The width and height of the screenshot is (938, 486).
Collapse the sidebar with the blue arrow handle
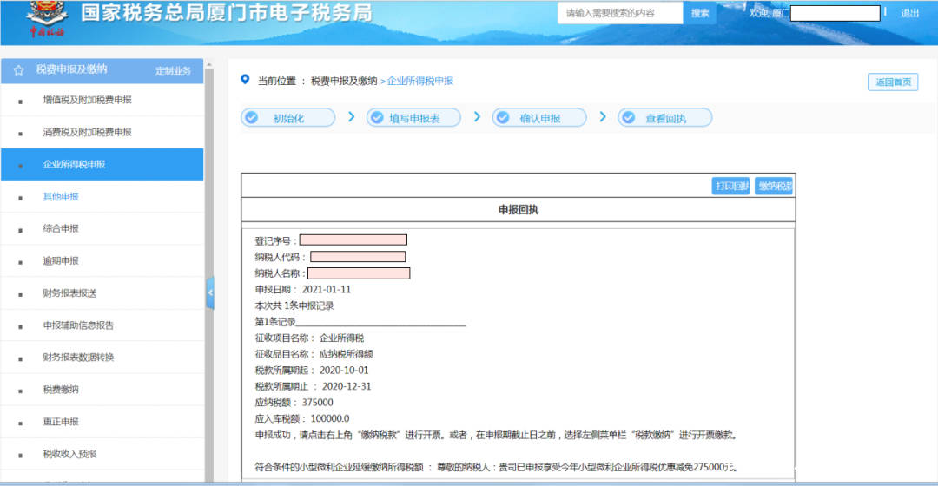click(210, 293)
